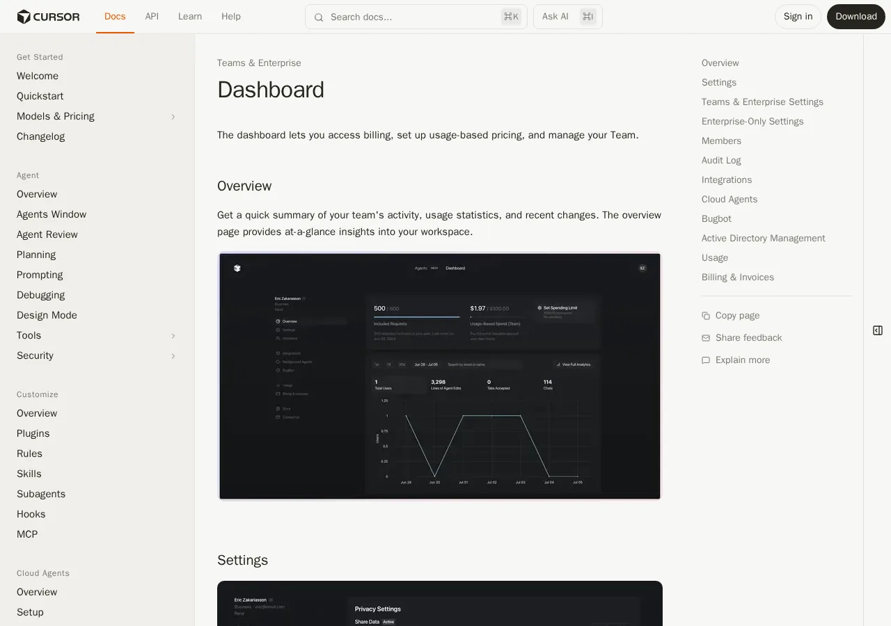Jump to Integrations section
Screen dimensions: 891x626
coord(727,180)
